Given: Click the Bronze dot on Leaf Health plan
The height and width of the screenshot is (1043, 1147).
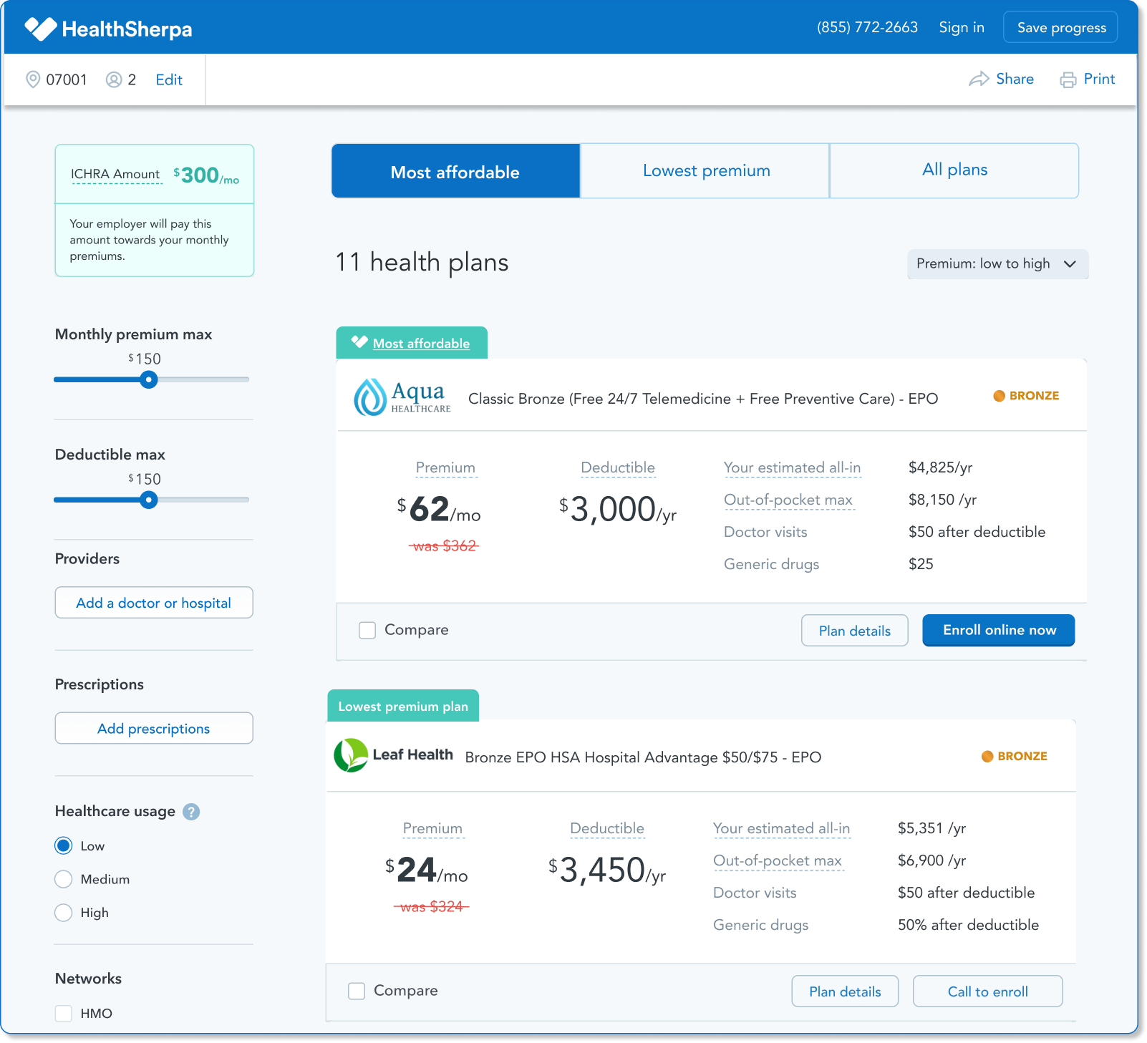Looking at the screenshot, I should (987, 756).
